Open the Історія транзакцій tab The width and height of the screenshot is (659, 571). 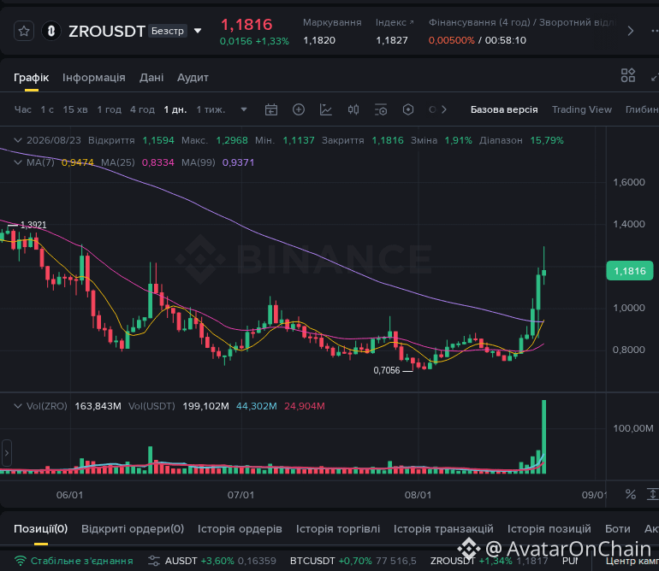click(443, 528)
